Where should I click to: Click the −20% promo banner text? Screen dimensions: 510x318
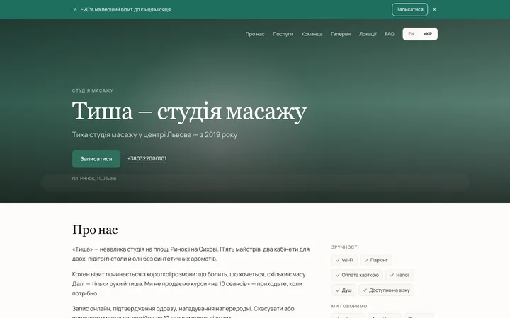126,10
